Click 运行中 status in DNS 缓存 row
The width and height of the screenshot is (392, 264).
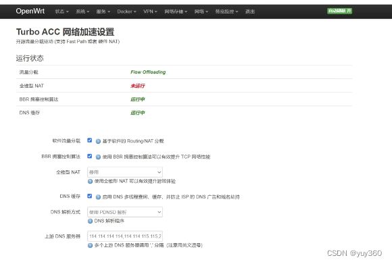137,113
